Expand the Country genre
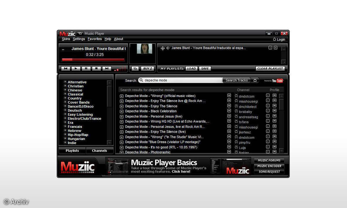Screen dimensions: 347x208 [x=65, y=98]
